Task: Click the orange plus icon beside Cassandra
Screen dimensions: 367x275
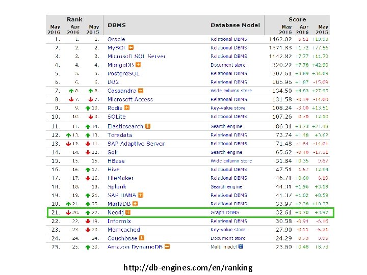Action: click(141, 91)
